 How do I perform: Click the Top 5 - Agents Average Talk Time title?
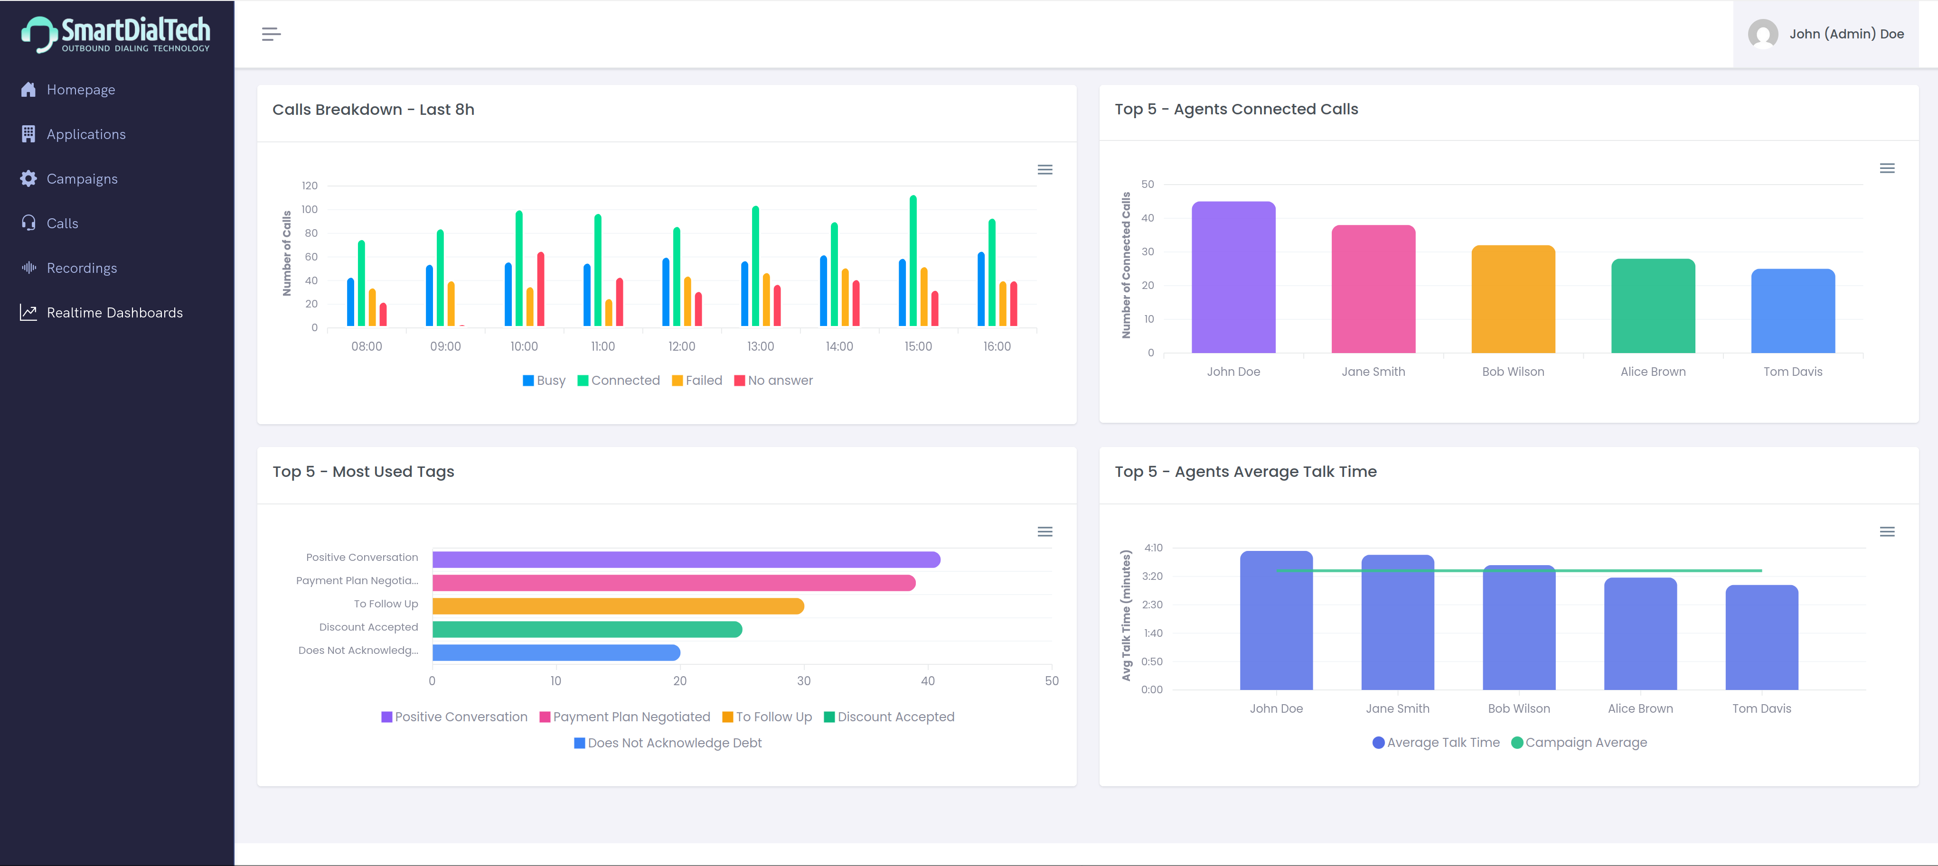(x=1246, y=472)
